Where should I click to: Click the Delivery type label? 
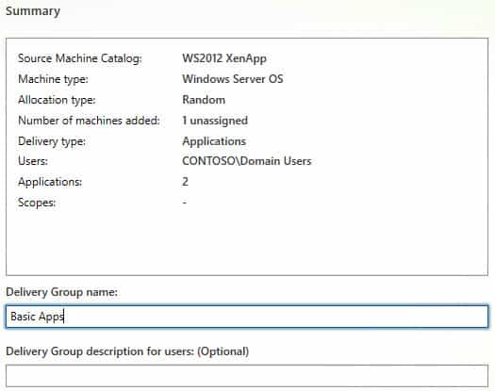point(52,141)
